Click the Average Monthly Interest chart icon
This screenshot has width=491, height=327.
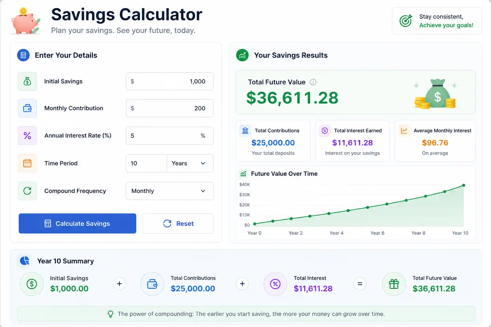coord(404,131)
